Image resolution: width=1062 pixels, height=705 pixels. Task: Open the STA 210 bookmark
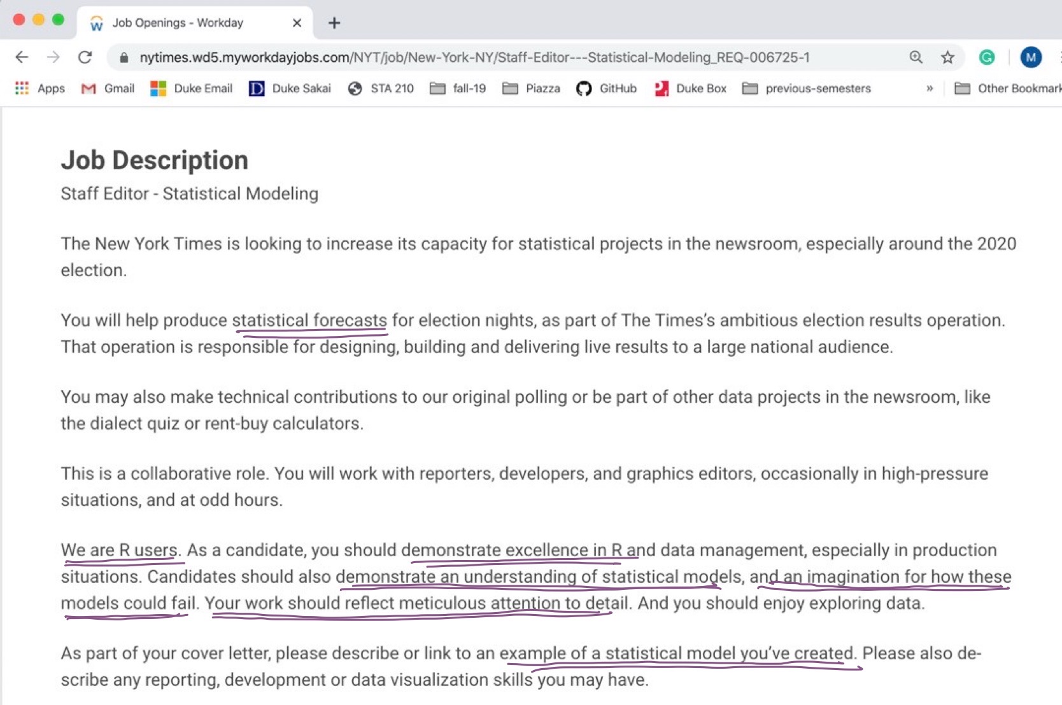click(381, 88)
